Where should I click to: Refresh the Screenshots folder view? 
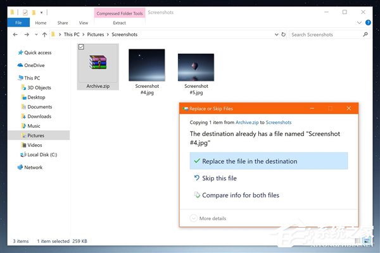point(283,34)
